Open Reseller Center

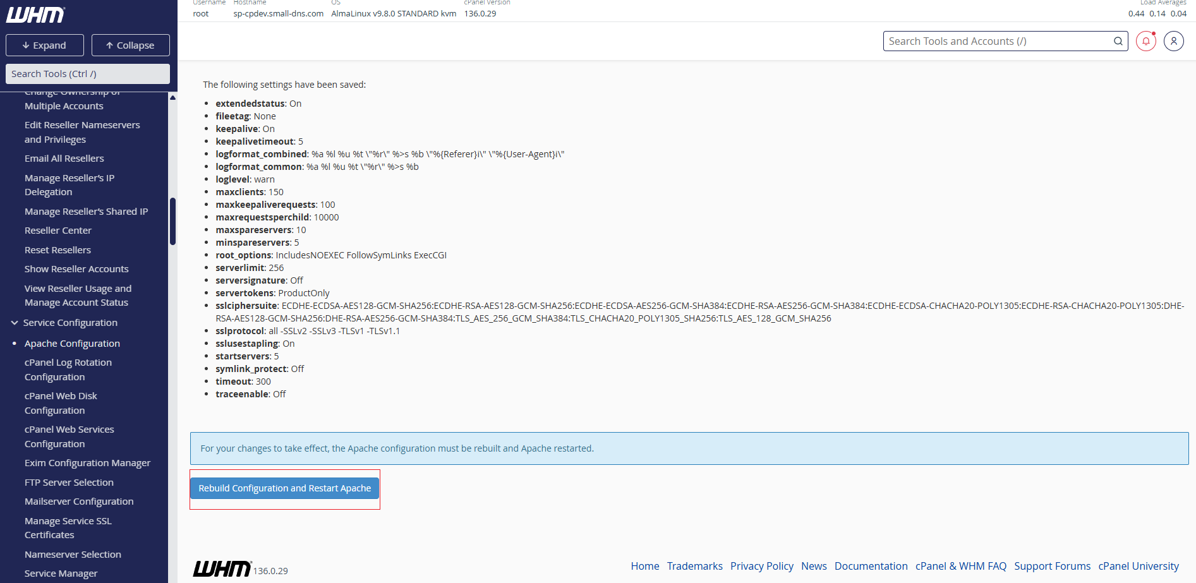tap(58, 231)
